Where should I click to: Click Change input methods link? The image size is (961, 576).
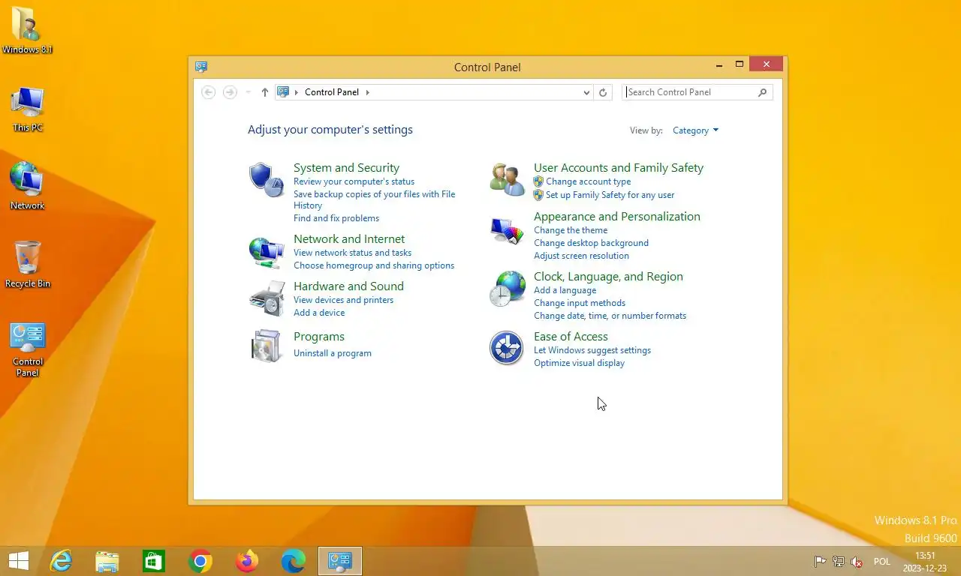580,303
